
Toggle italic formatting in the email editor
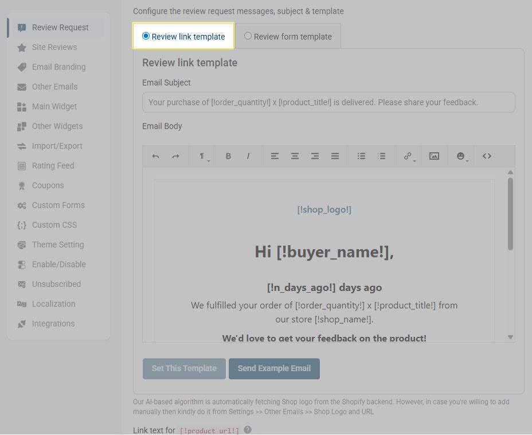coord(248,156)
